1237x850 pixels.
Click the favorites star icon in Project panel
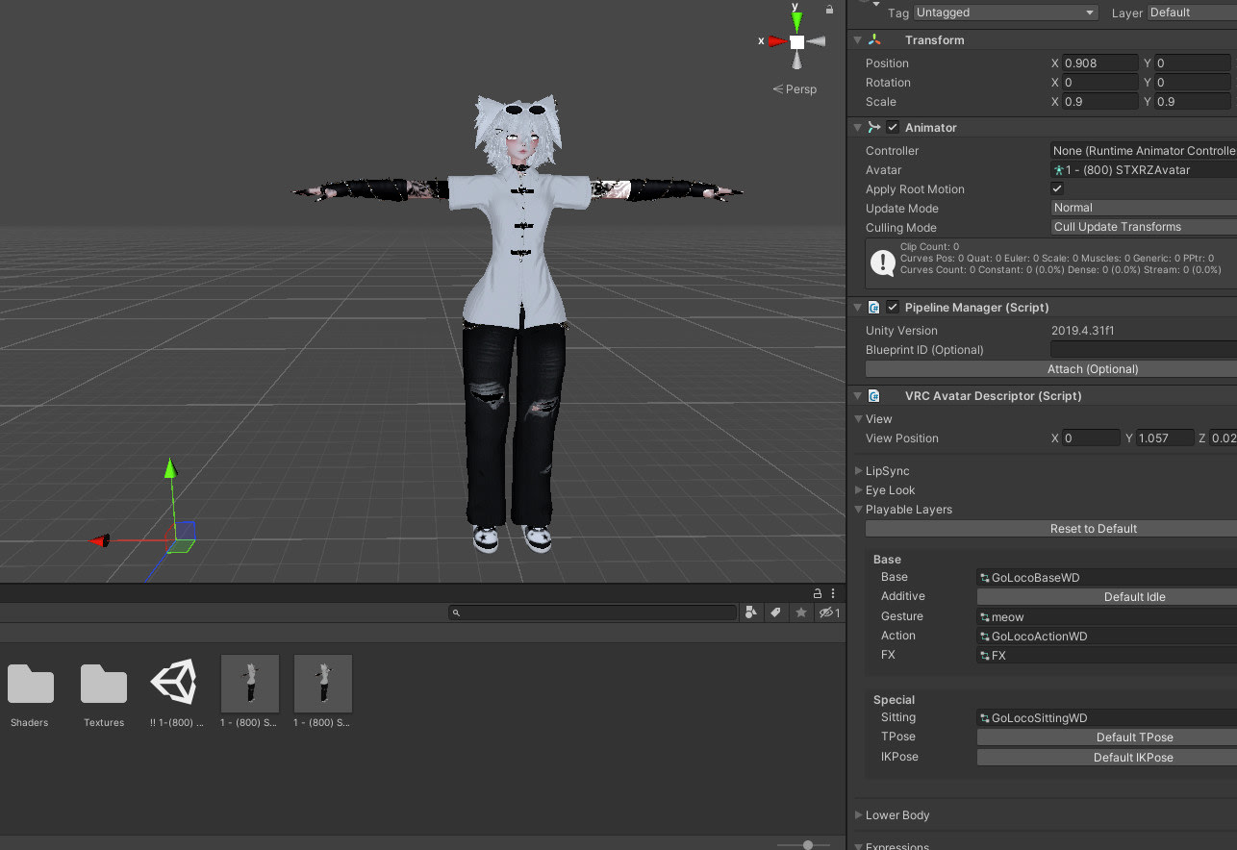point(800,613)
